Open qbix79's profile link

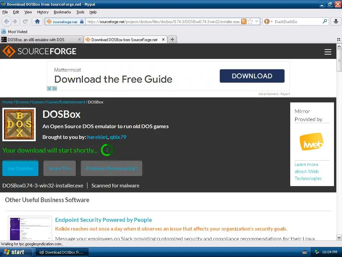[x=118, y=137]
